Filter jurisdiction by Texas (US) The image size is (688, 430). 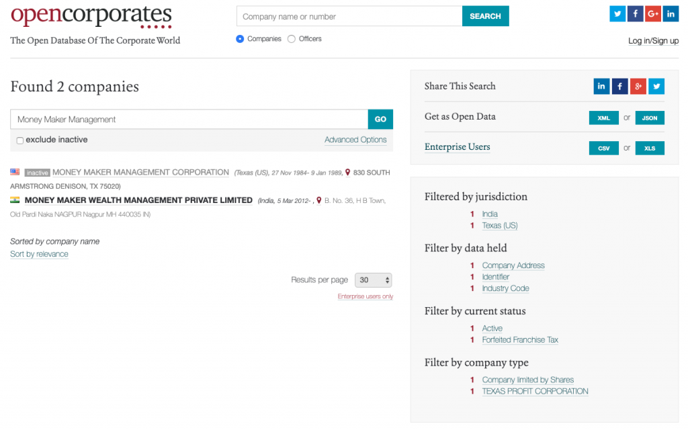click(x=500, y=226)
